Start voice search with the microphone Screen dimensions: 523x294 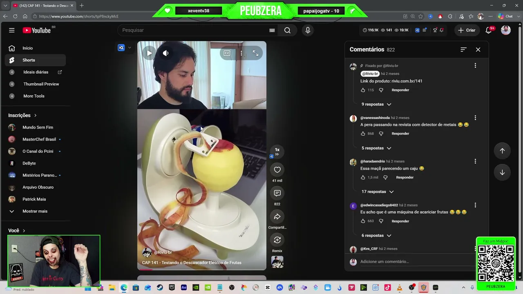tap(308, 30)
